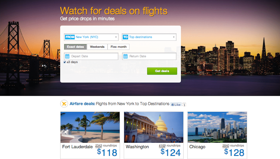This screenshot has width=280, height=159.
Task: Switch to the Flex month tab
Action: [x=119, y=47]
